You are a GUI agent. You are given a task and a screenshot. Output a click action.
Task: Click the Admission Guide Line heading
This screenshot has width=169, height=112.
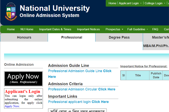pos(68,66)
